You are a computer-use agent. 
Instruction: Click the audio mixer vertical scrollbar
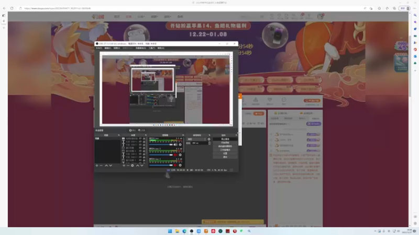point(184,145)
